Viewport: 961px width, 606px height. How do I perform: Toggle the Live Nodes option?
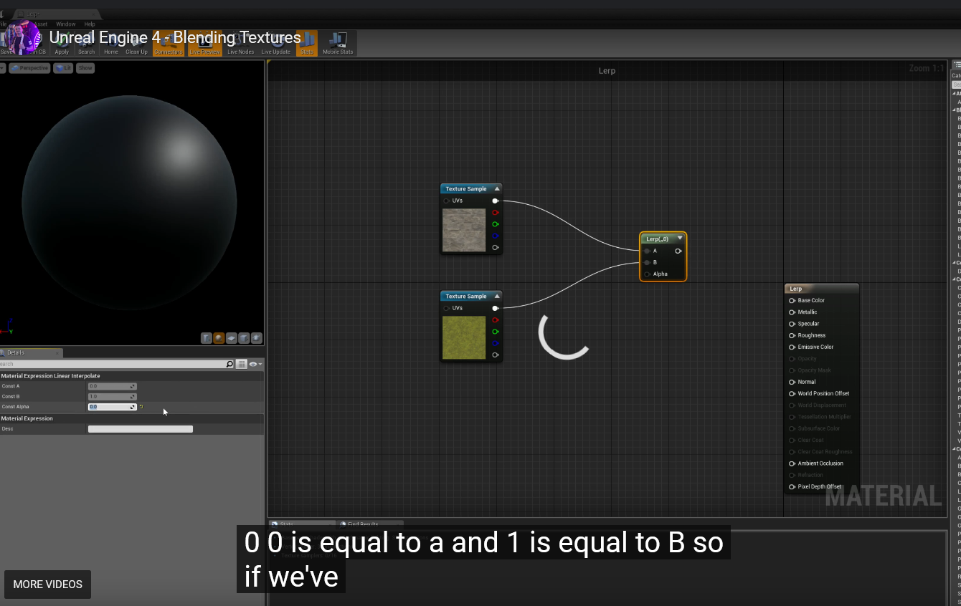(x=240, y=44)
